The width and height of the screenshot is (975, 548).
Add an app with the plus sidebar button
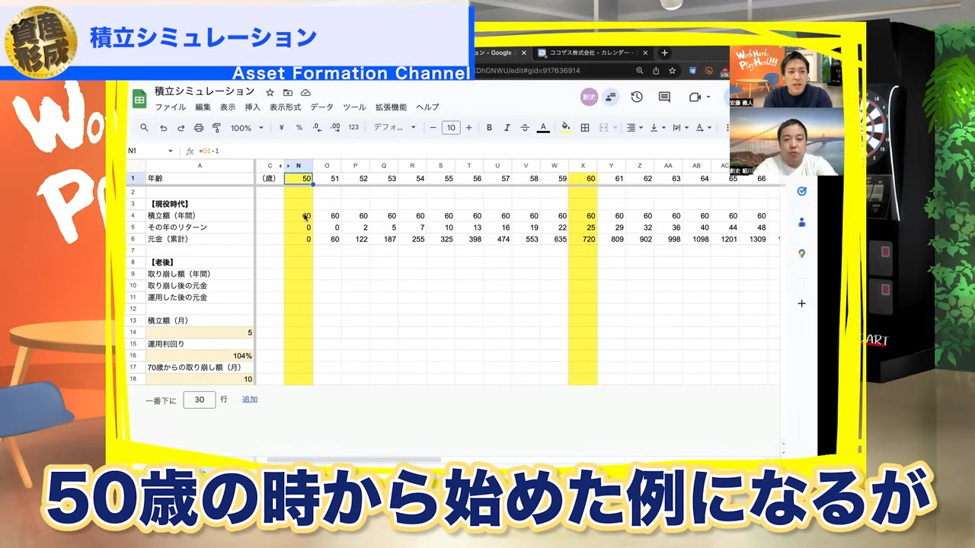(801, 303)
